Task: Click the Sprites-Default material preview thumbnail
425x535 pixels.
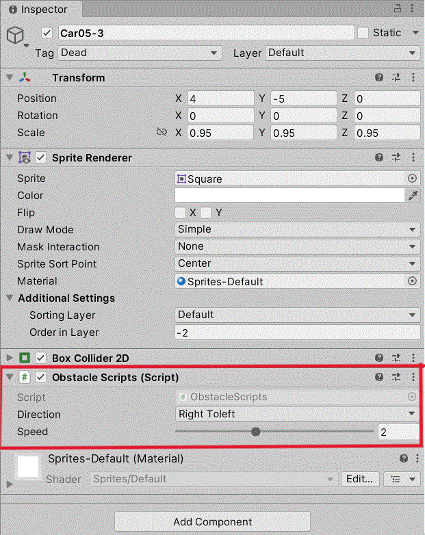Action: coord(28,467)
